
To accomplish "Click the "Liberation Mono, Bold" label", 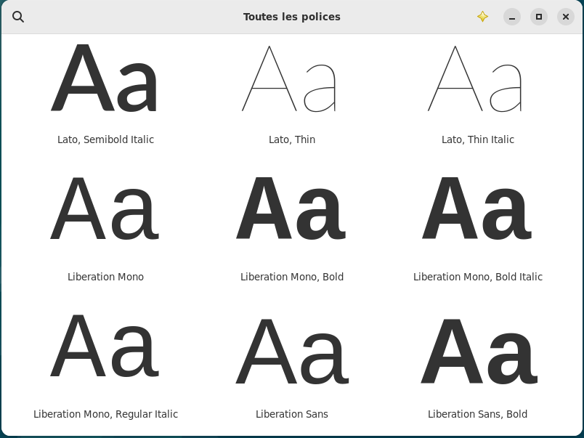I will click(x=291, y=277).
